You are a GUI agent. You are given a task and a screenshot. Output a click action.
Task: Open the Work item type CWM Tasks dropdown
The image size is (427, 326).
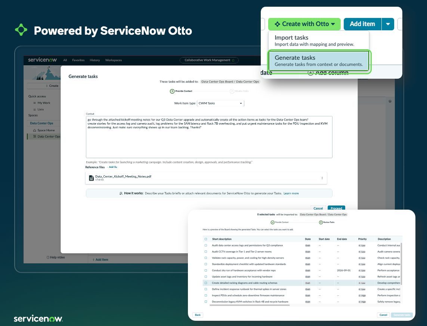point(220,103)
